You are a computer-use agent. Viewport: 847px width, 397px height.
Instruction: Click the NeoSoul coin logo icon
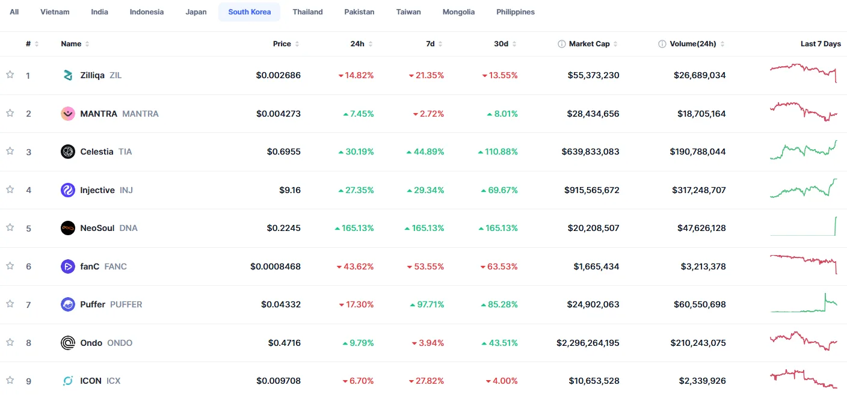pyautogui.click(x=68, y=228)
